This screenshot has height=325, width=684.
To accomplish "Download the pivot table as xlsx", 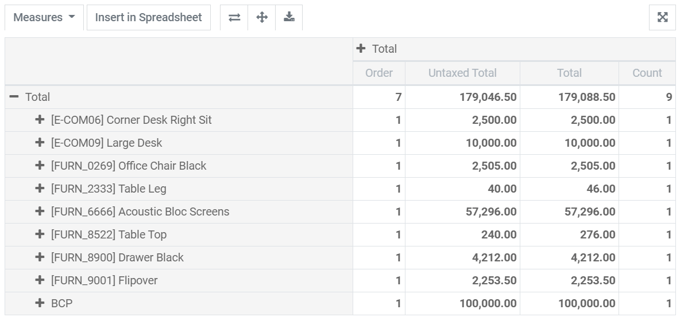I will click(289, 17).
